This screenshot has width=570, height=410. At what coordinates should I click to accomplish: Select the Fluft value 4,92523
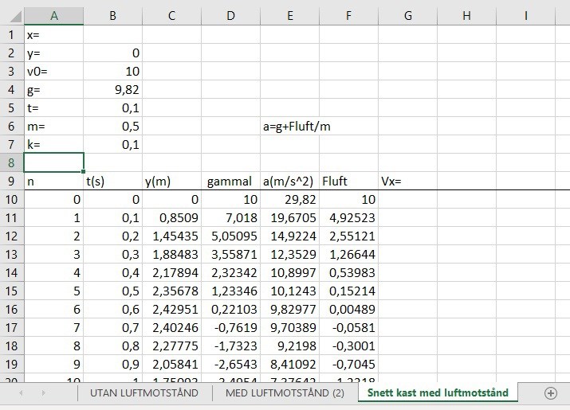point(348,218)
